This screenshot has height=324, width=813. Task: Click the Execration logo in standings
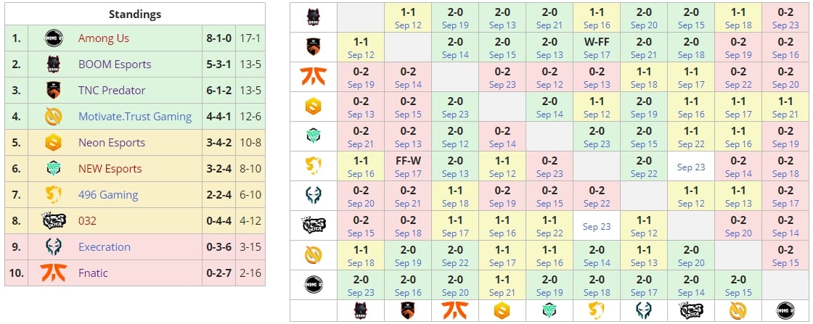point(54,247)
